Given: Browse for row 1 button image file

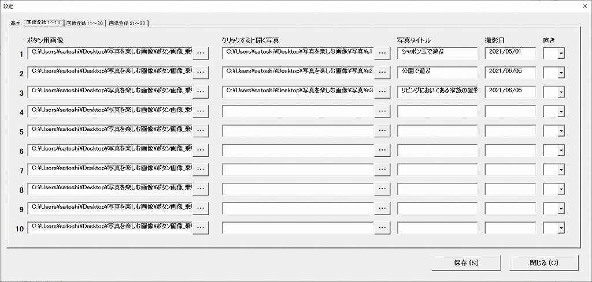Looking at the screenshot, I should 201,54.
